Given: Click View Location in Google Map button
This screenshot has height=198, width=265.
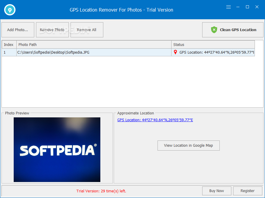Looking at the screenshot, I should 188,146.
